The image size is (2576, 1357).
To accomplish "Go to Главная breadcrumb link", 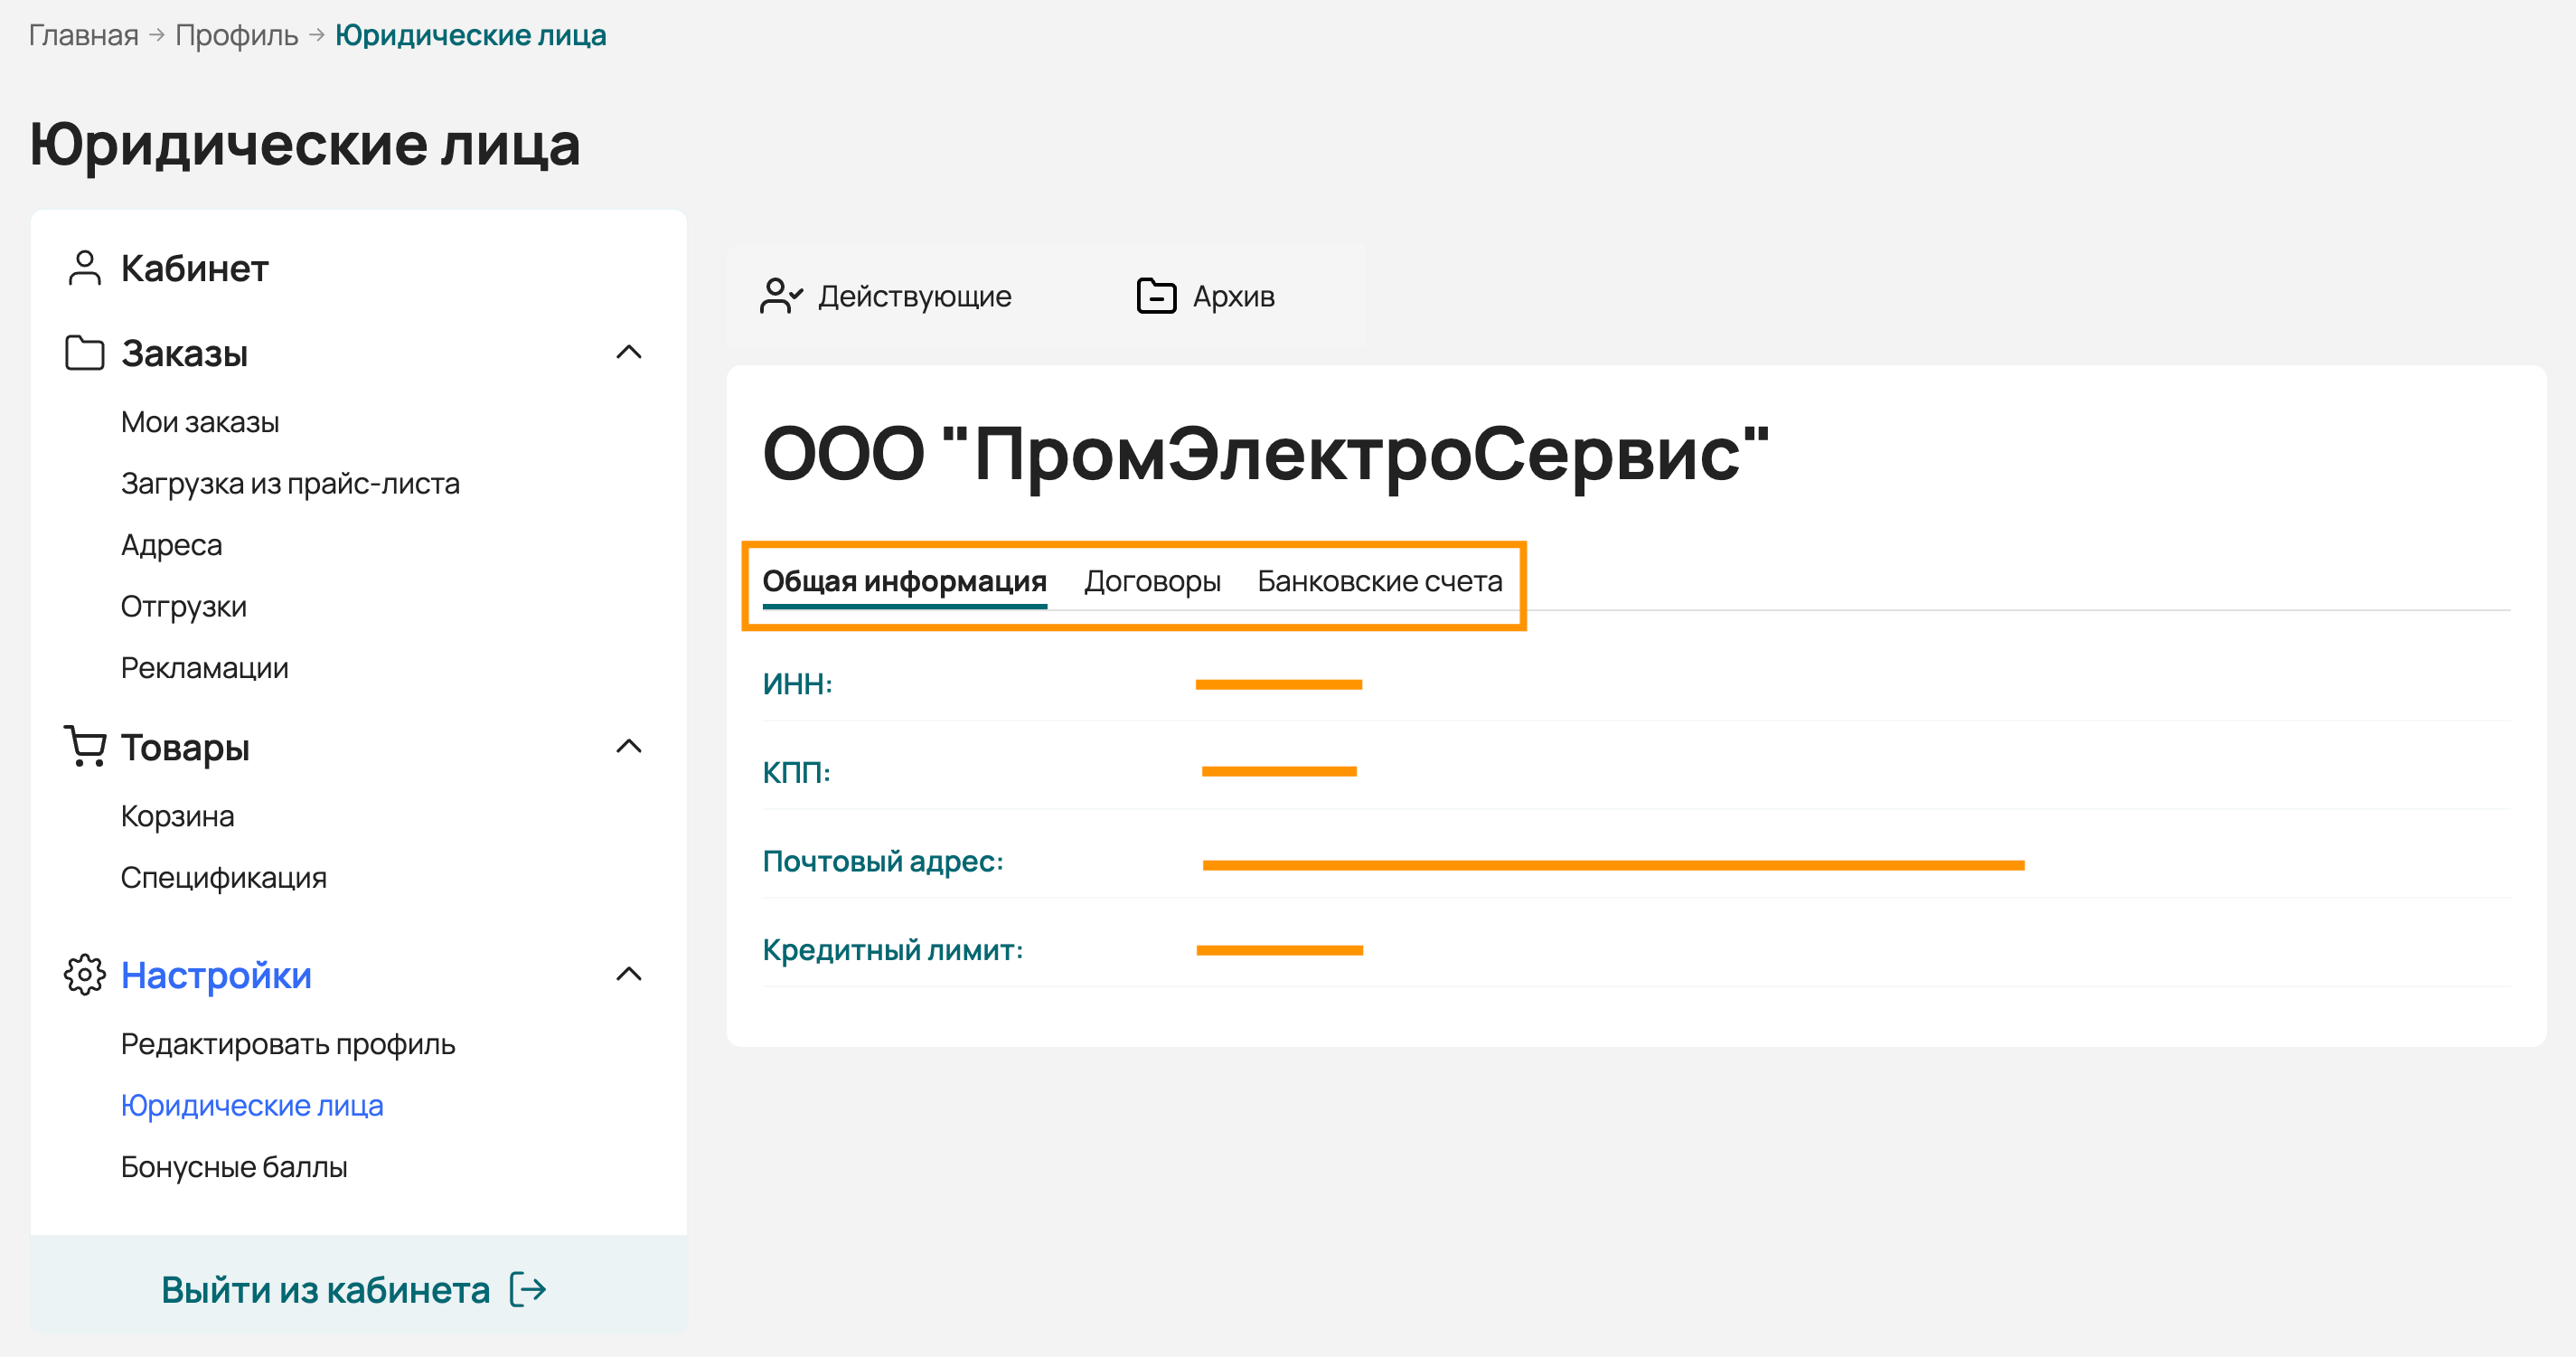I will pyautogui.click(x=84, y=35).
